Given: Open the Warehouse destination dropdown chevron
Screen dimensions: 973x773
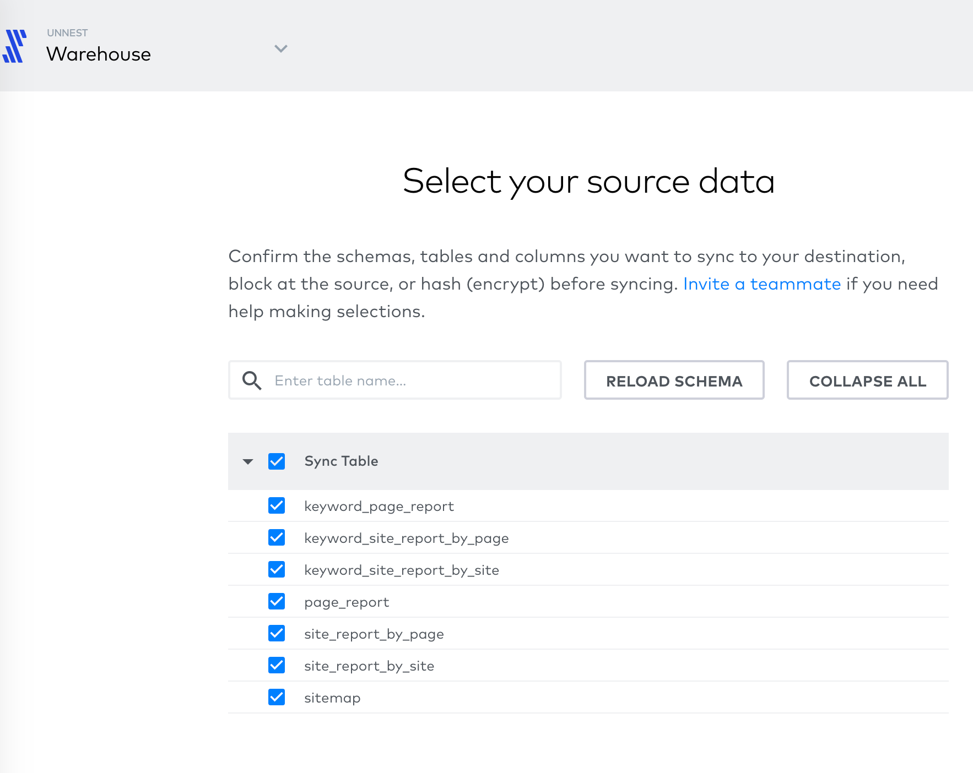Looking at the screenshot, I should 281,48.
